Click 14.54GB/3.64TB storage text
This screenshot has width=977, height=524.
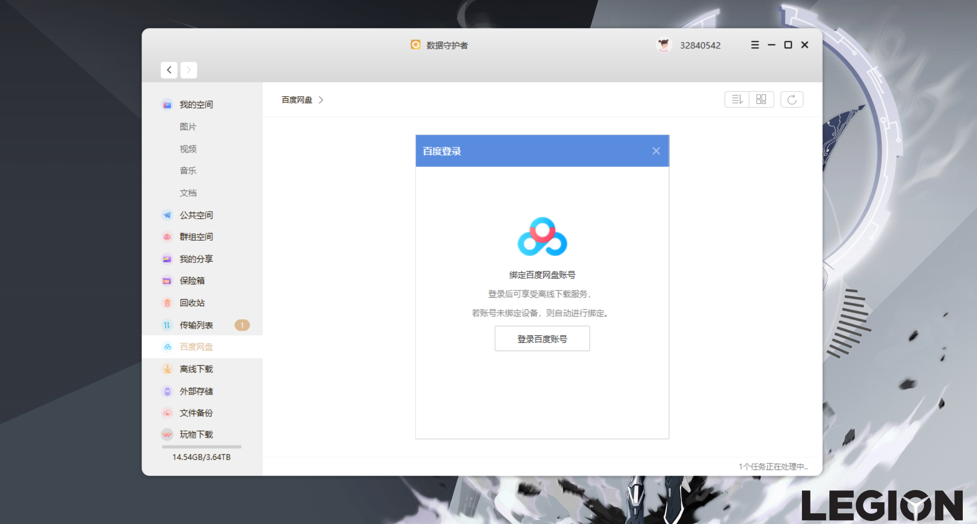coord(202,457)
